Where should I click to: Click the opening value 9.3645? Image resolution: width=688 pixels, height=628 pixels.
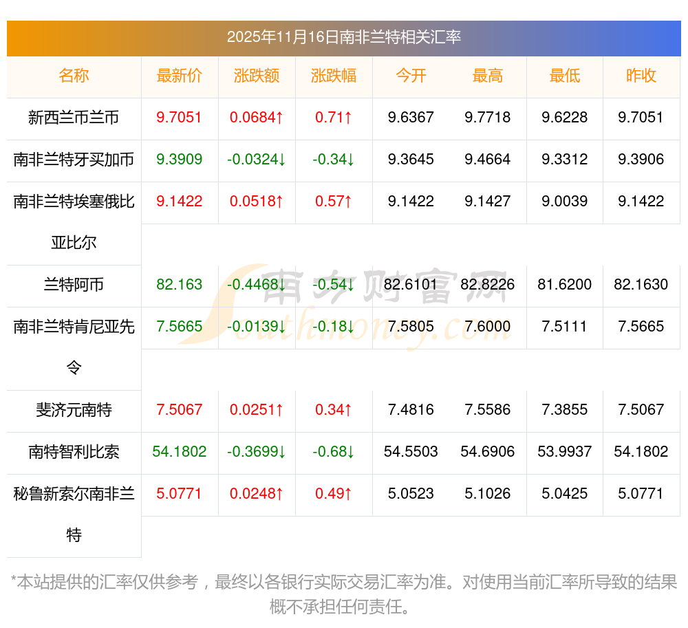411,159
